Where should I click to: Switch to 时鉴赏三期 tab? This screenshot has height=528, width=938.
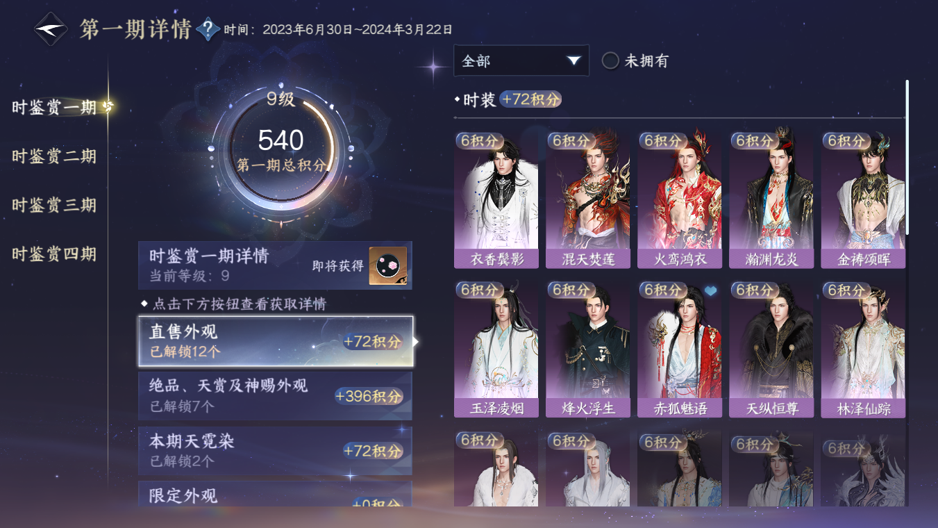[54, 205]
